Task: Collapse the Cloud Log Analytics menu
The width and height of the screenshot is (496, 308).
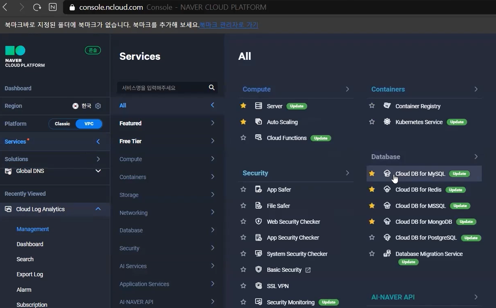Action: (x=98, y=209)
